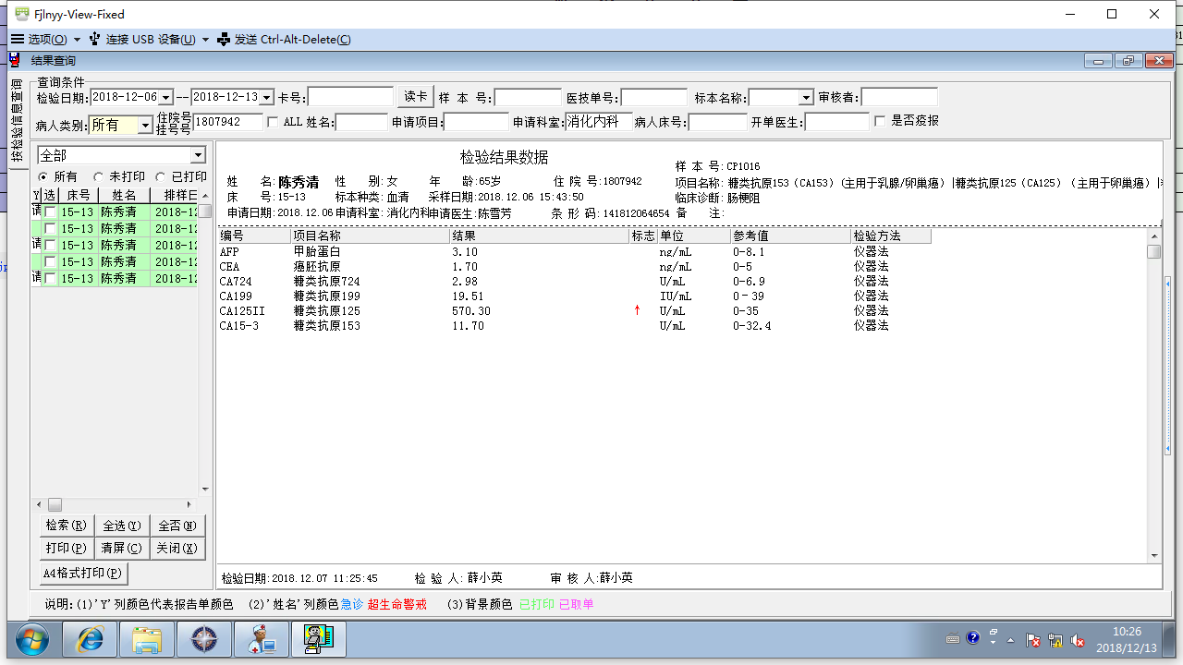The image size is (1183, 665).
Task: Click the 审核者 input field
Action: [899, 97]
